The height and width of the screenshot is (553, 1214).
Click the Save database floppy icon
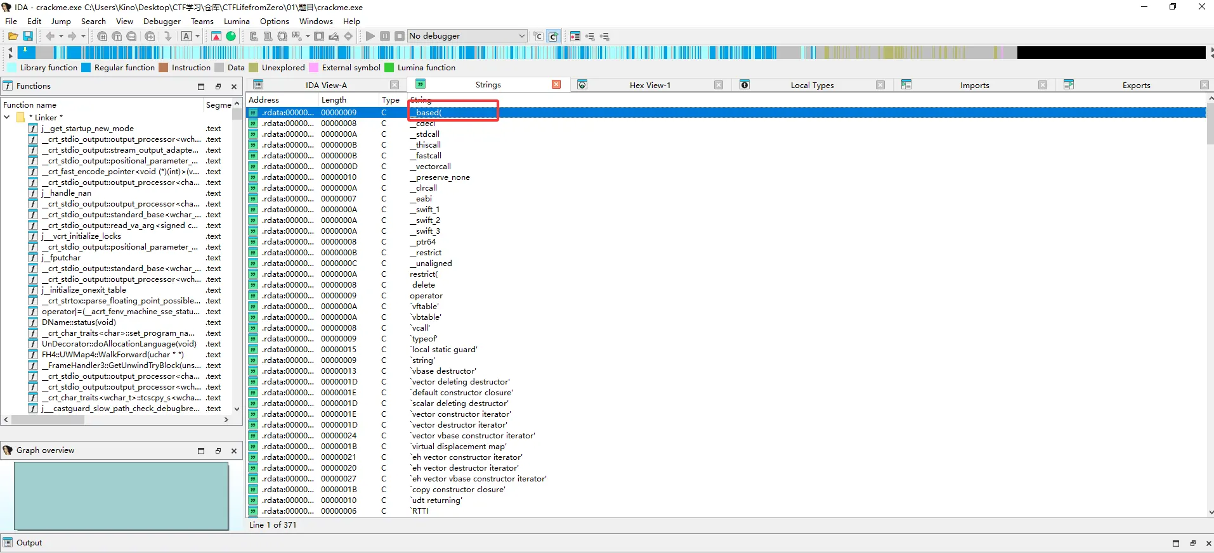28,36
